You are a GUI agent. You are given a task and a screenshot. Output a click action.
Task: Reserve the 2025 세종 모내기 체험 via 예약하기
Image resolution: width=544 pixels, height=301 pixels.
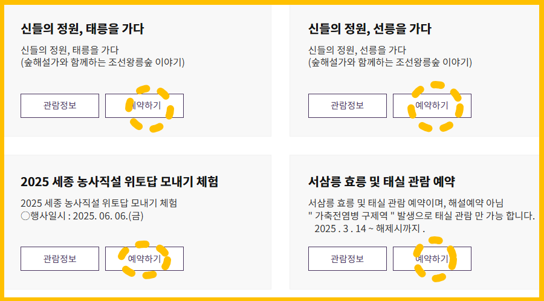click(x=144, y=259)
